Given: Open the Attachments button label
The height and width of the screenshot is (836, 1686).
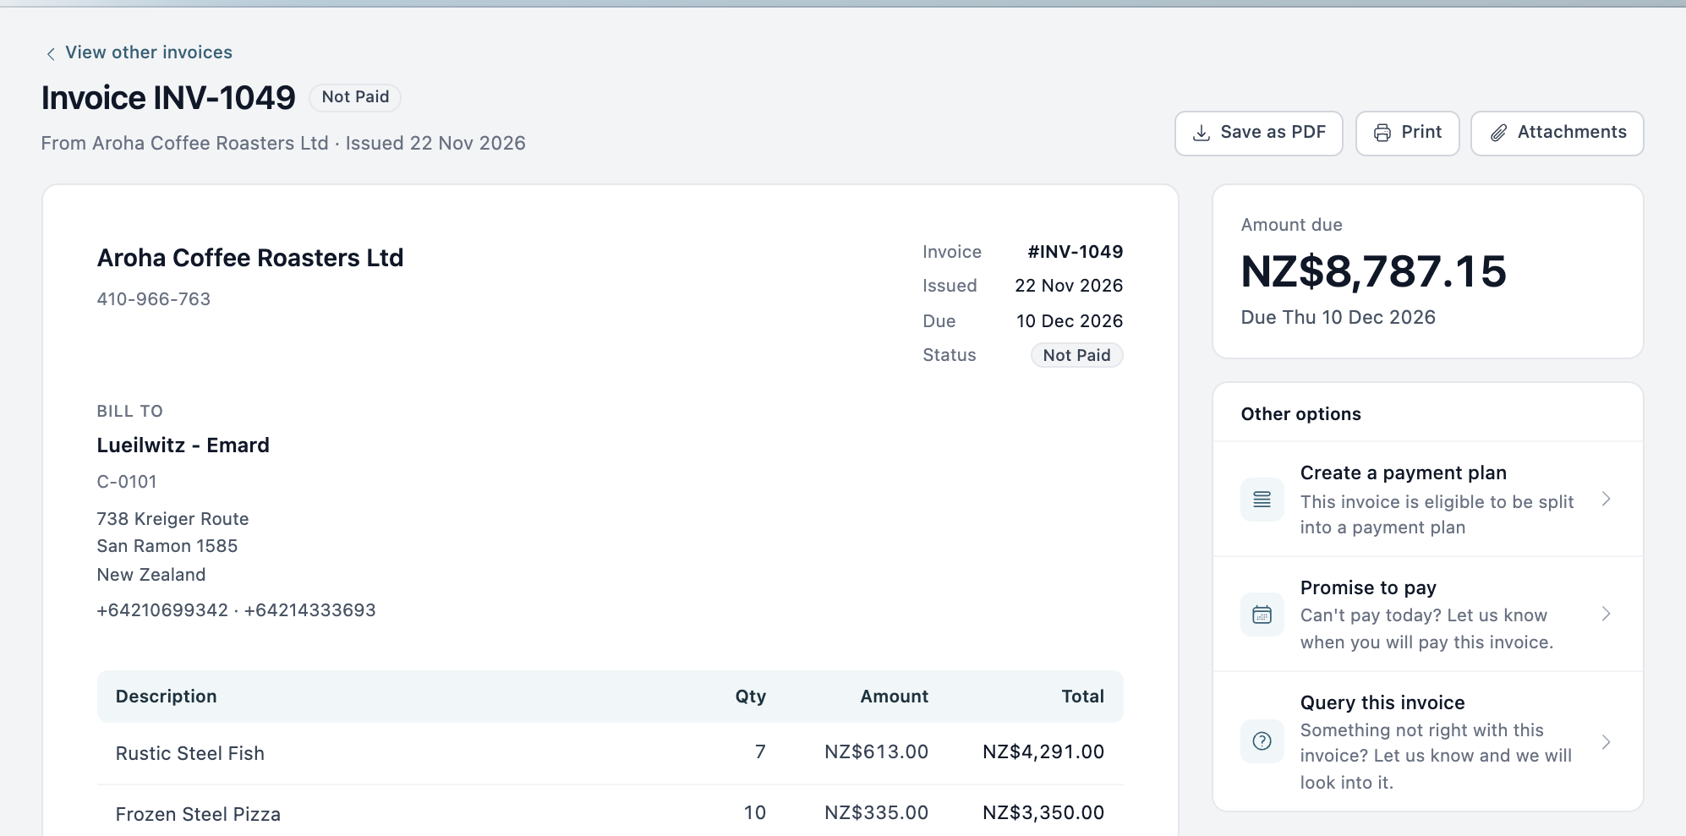Looking at the screenshot, I should click(x=1572, y=132).
